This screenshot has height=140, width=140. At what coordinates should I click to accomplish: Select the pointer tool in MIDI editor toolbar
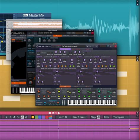[x=6, y=117]
